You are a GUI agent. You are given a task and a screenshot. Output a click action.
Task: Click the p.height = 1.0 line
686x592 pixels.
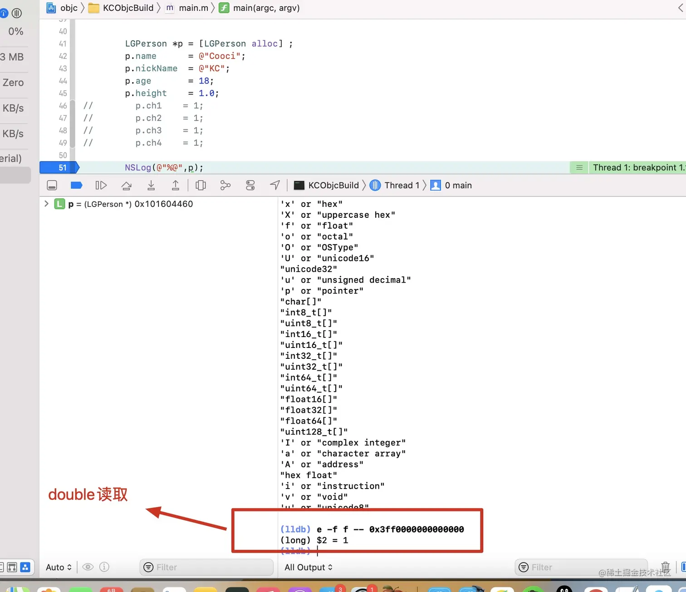[x=172, y=93]
